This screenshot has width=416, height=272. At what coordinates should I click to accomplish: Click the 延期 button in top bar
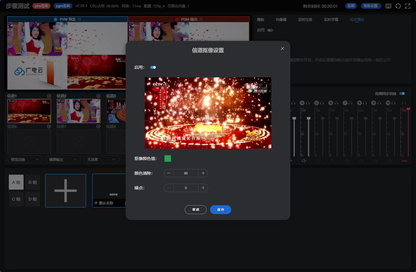coord(351,6)
